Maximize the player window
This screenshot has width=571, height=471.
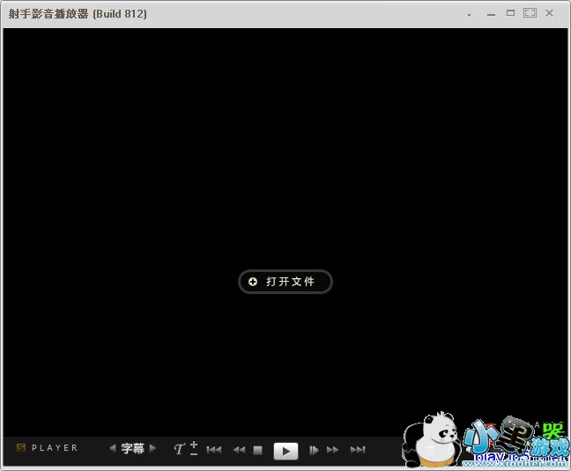pos(510,13)
